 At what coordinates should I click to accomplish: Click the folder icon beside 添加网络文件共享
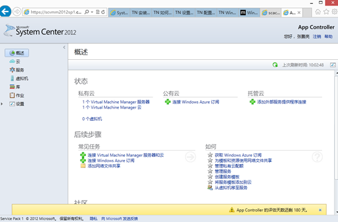click(83, 165)
